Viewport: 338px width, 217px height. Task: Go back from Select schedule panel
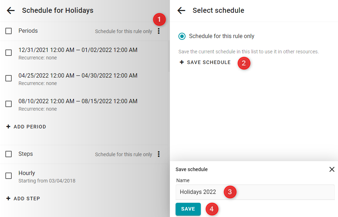coord(181,10)
